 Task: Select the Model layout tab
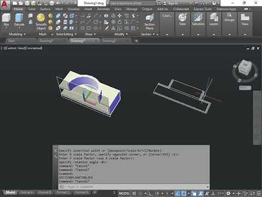tap(10, 192)
